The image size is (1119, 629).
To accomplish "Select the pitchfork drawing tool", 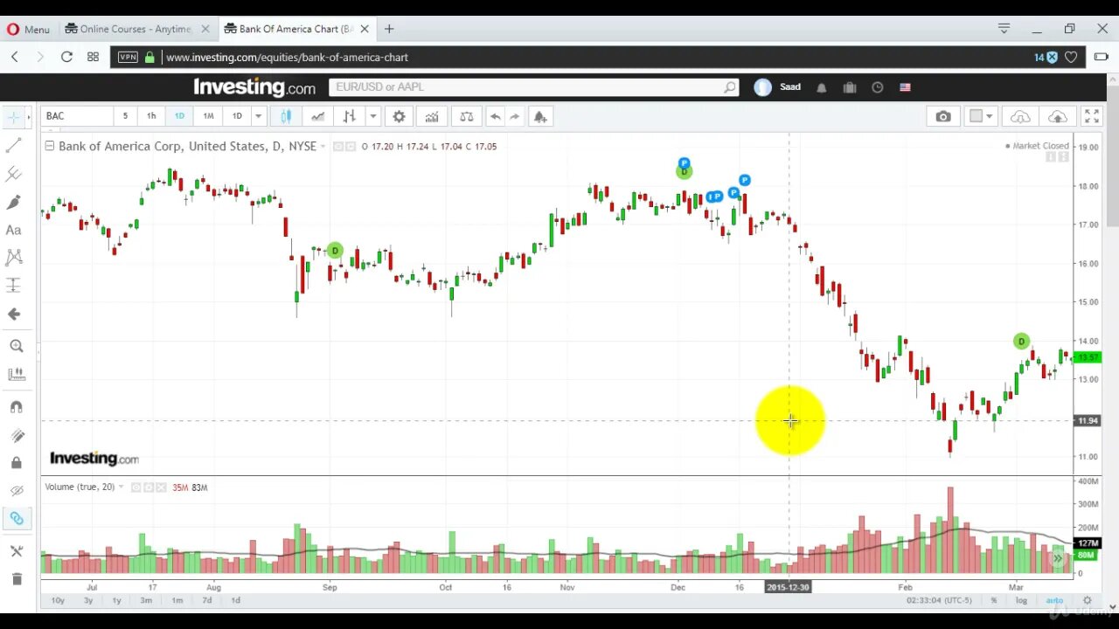I will coord(13,174).
